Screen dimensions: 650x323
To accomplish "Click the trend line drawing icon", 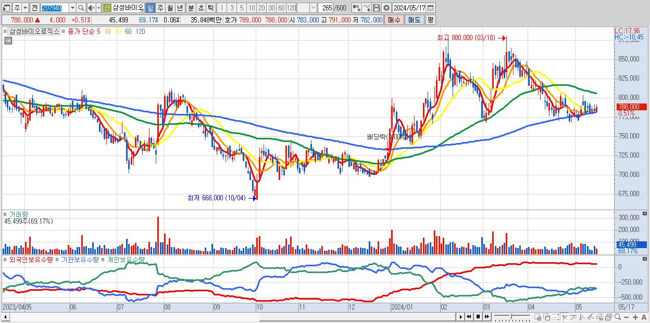I will (x=573, y=317).
